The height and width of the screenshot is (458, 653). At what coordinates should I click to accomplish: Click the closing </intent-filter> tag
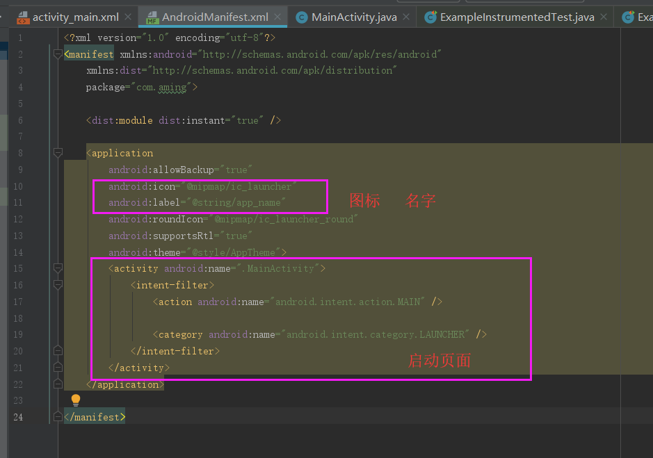(175, 352)
